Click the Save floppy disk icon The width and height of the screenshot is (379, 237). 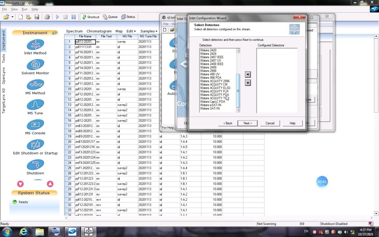[37, 17]
